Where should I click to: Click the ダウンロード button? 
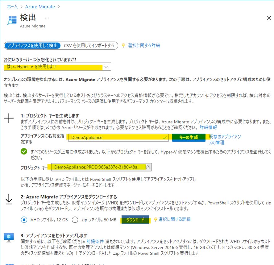[x=135, y=219]
